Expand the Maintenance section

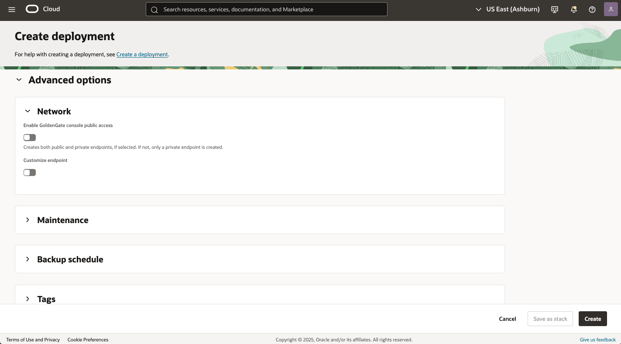click(27, 220)
